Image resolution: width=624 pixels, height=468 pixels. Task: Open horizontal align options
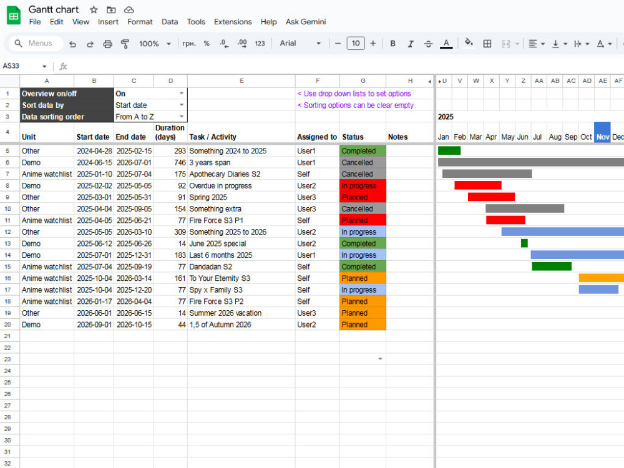click(x=536, y=44)
